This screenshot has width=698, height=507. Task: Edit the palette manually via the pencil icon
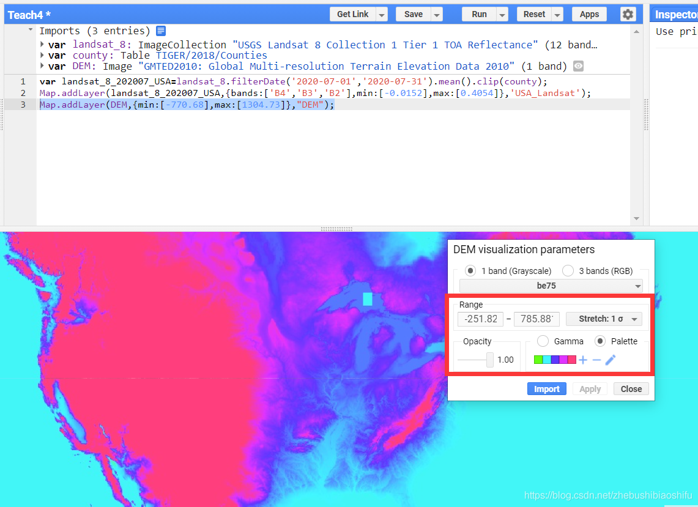pos(609,360)
